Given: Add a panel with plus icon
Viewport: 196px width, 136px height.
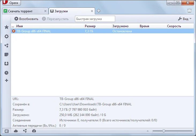Looking at the screenshot, I should click(x=6, y=81).
